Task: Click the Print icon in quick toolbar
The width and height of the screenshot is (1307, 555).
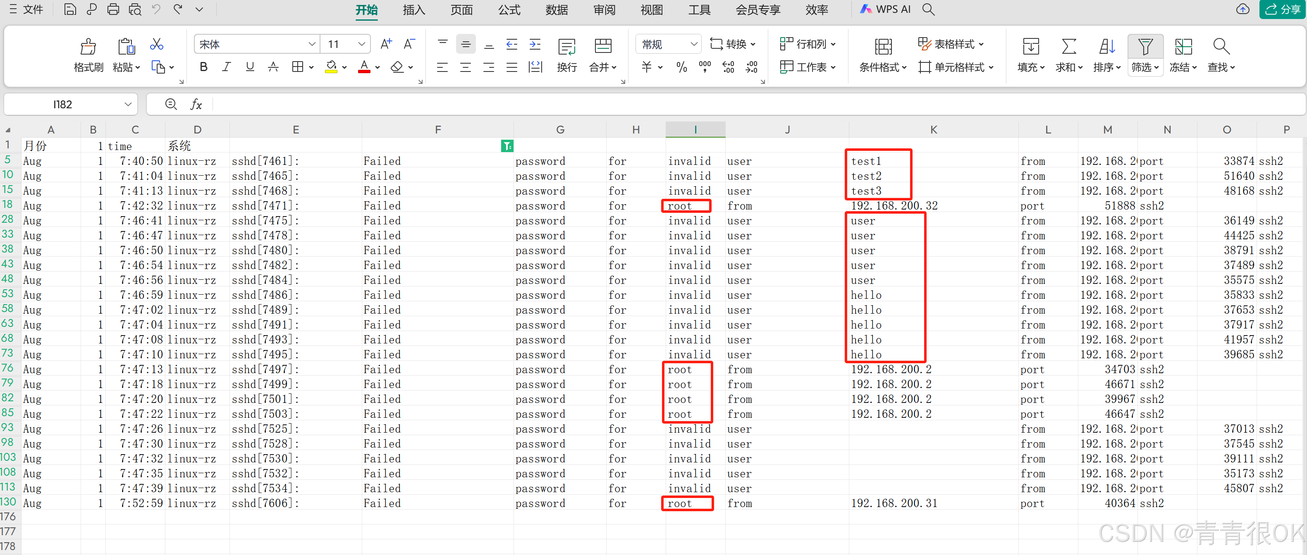Action: pyautogui.click(x=113, y=9)
